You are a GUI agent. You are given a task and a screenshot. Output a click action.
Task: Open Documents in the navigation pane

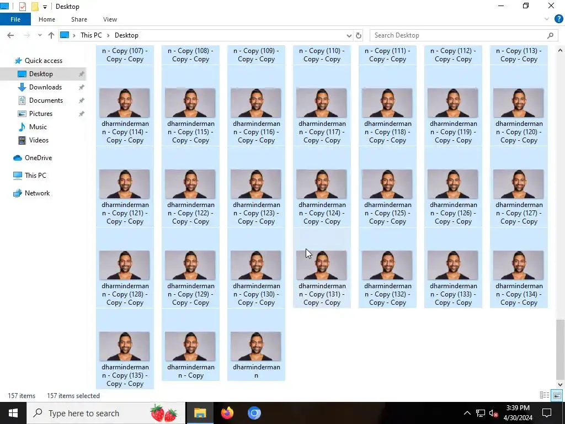coord(46,100)
